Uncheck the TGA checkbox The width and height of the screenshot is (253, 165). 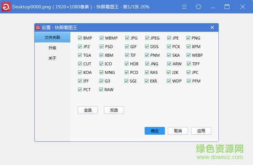[x=80, y=55]
